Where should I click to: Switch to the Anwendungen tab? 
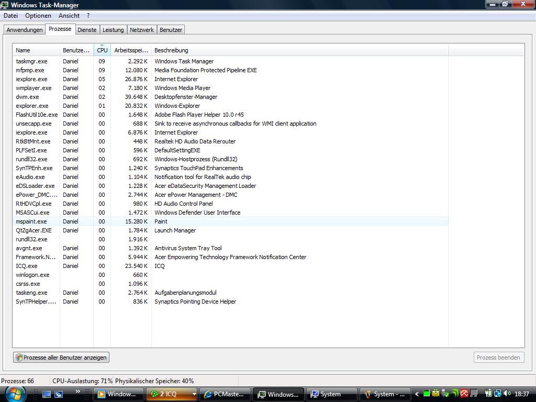(25, 30)
